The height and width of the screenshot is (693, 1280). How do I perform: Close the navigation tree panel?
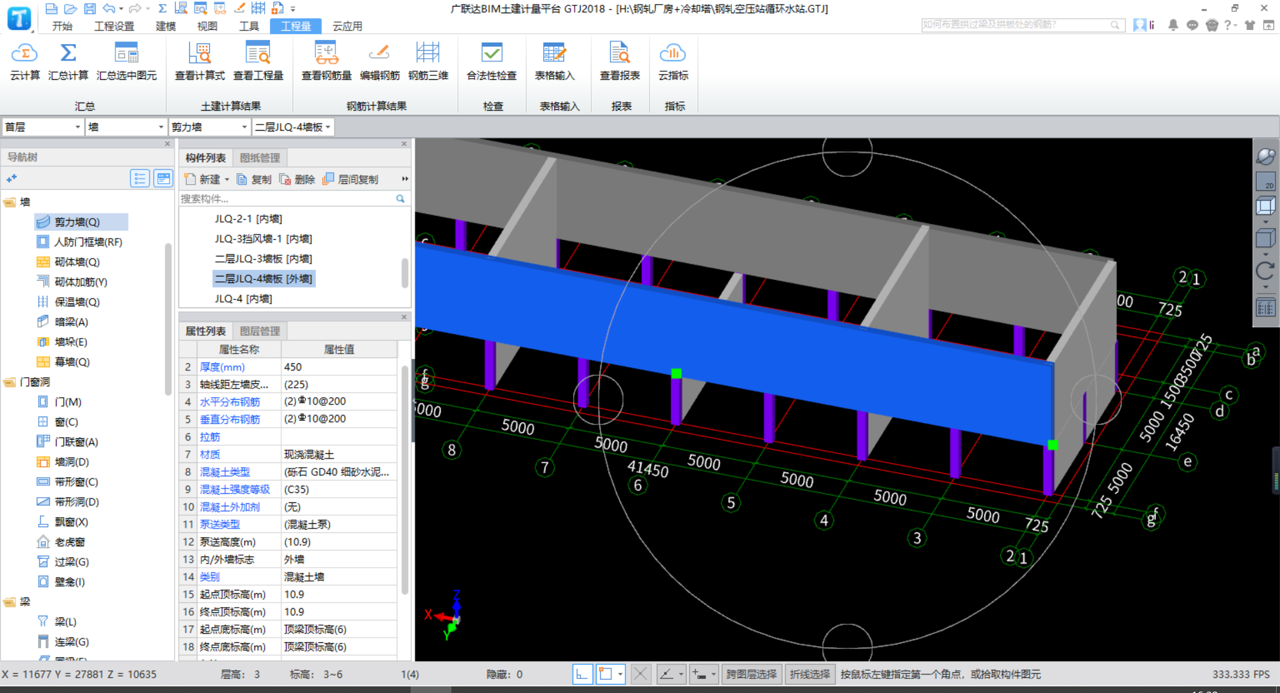[167, 144]
